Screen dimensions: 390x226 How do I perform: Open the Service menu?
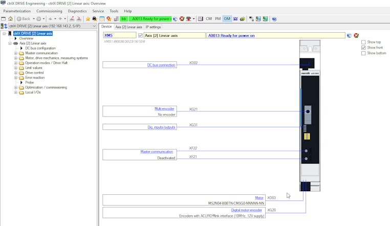pos(98,11)
